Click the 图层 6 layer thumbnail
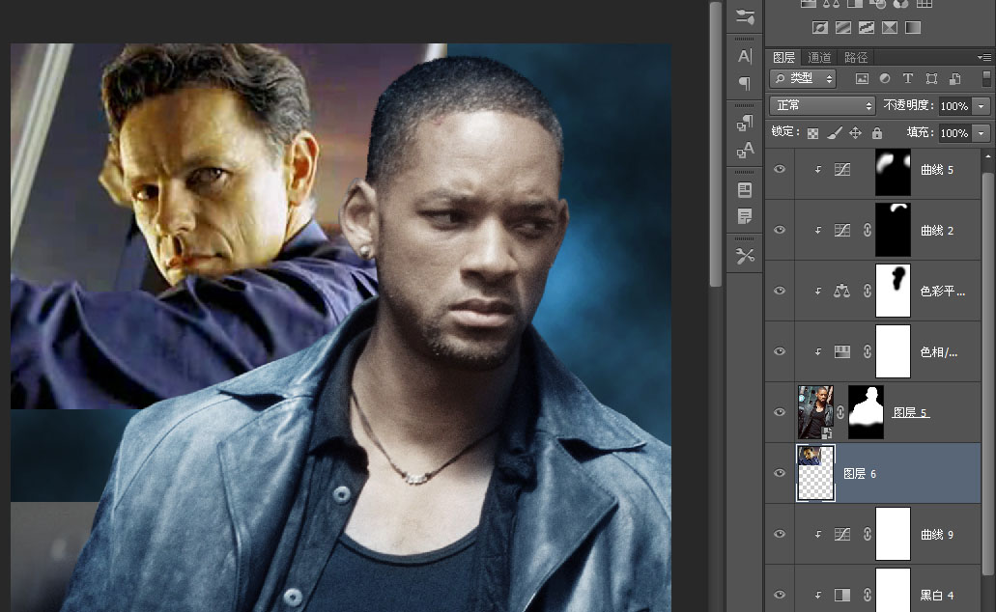The image size is (996, 612). (815, 474)
